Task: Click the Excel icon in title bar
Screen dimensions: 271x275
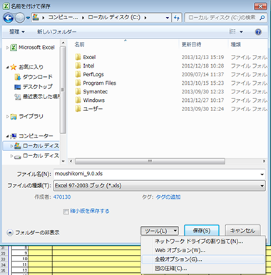Action: click(x=6, y=6)
